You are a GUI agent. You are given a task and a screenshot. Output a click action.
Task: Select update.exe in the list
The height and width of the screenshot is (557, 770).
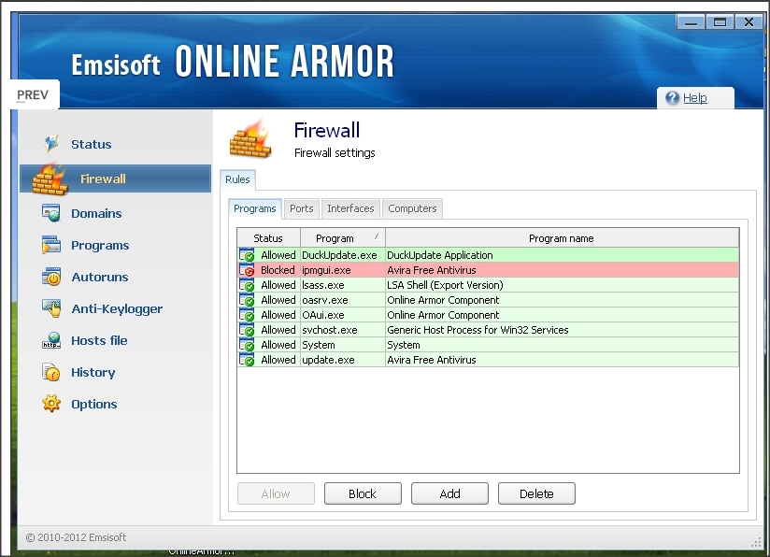tap(328, 360)
